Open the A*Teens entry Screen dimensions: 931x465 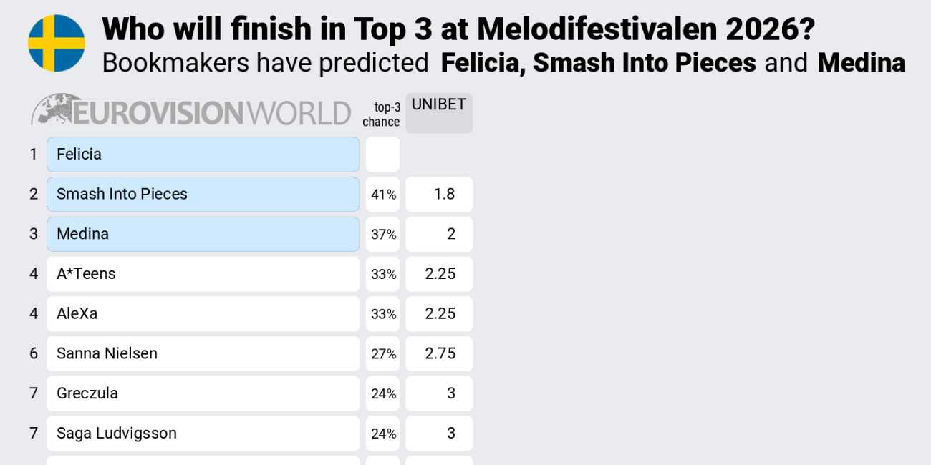point(203,274)
